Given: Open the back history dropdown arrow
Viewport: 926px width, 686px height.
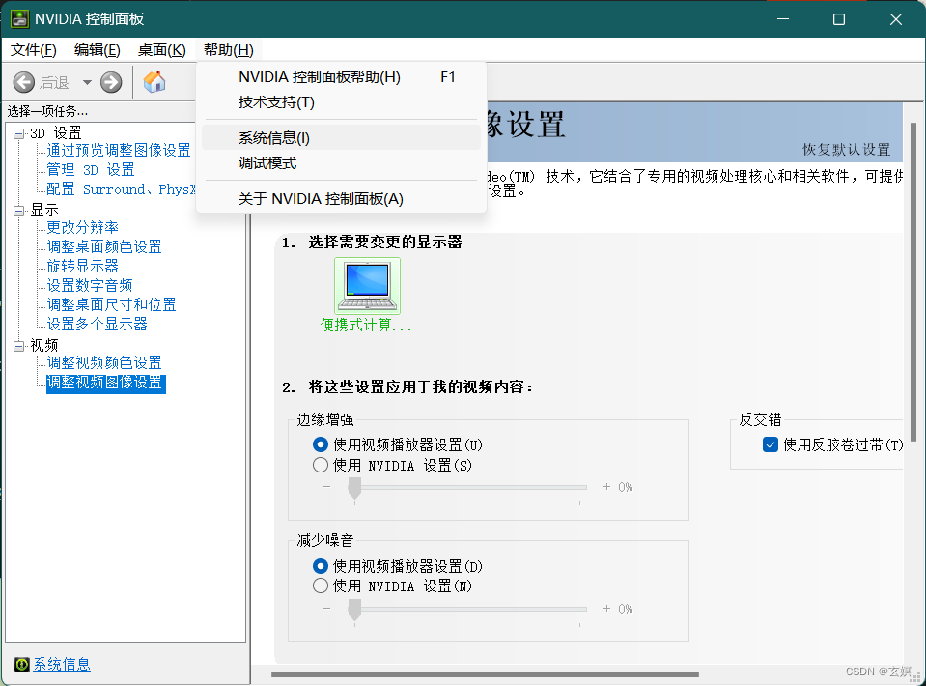Looking at the screenshot, I should [x=87, y=82].
